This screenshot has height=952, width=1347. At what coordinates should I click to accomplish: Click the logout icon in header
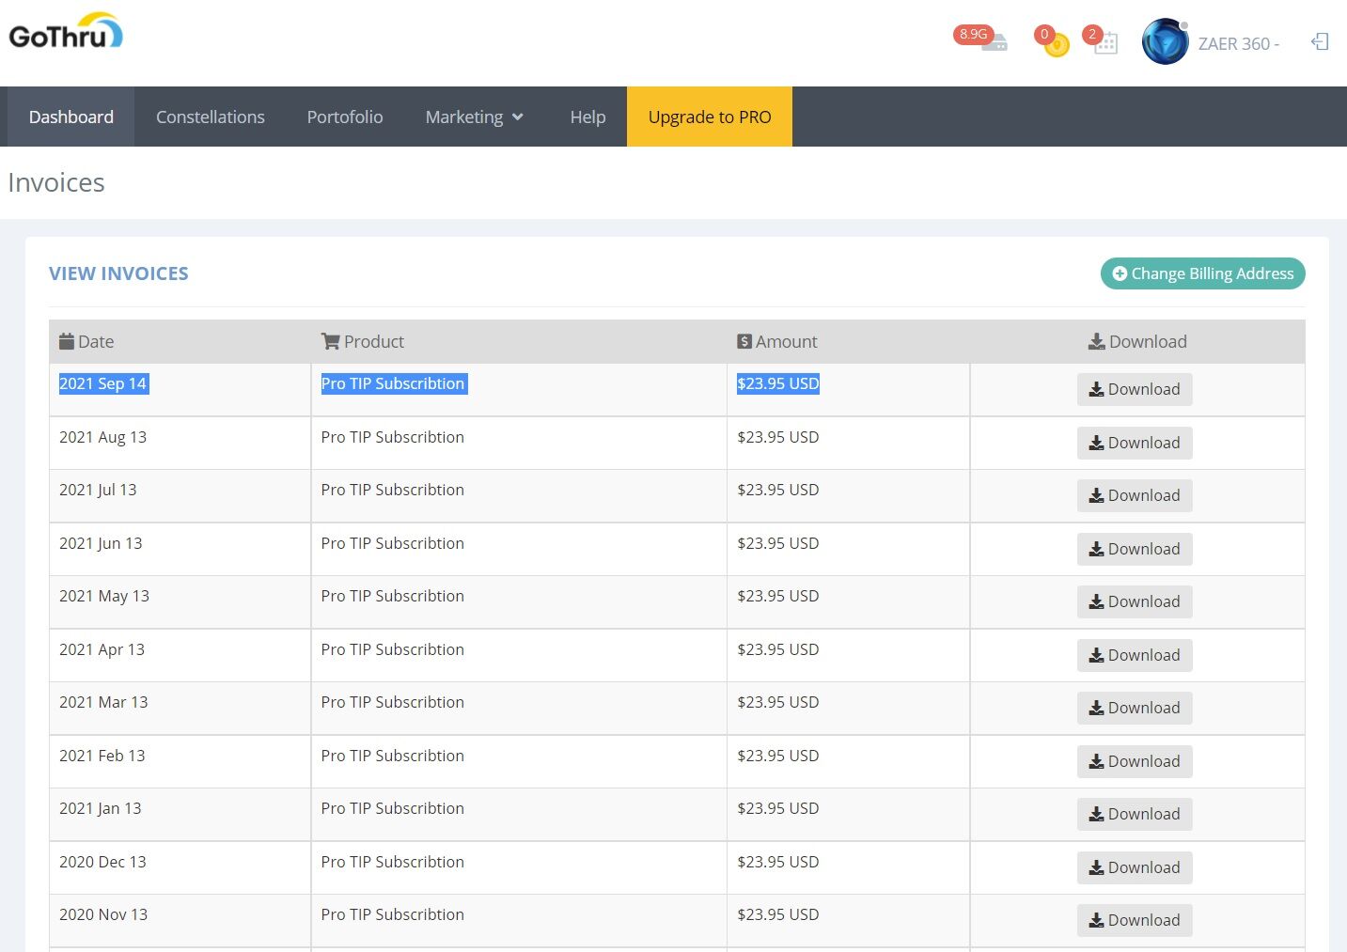click(x=1320, y=42)
